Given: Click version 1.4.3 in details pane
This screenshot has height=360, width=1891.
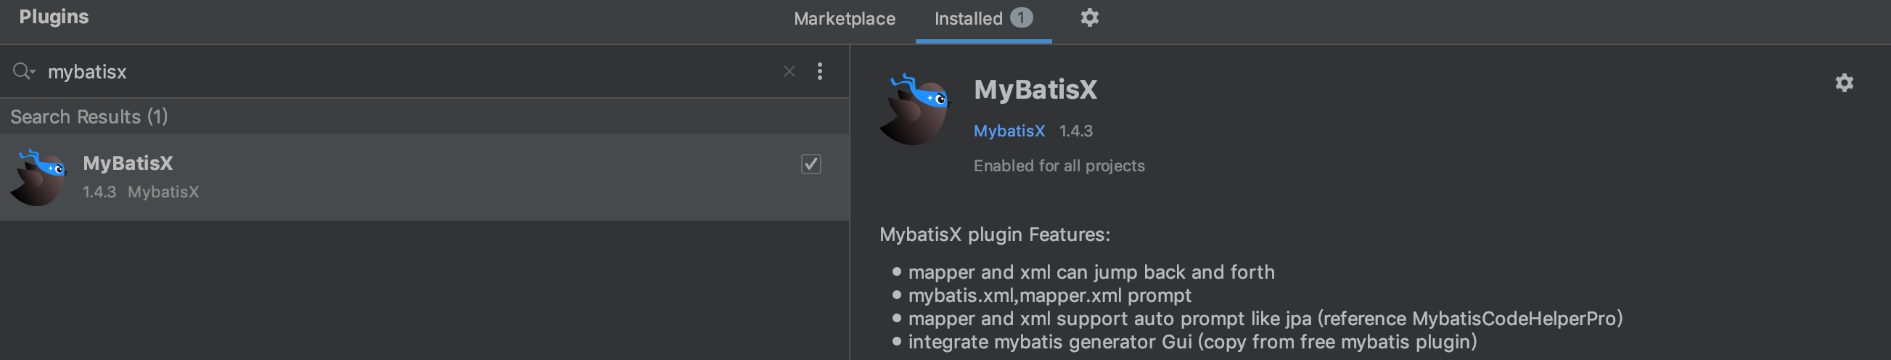Looking at the screenshot, I should [x=1075, y=131].
